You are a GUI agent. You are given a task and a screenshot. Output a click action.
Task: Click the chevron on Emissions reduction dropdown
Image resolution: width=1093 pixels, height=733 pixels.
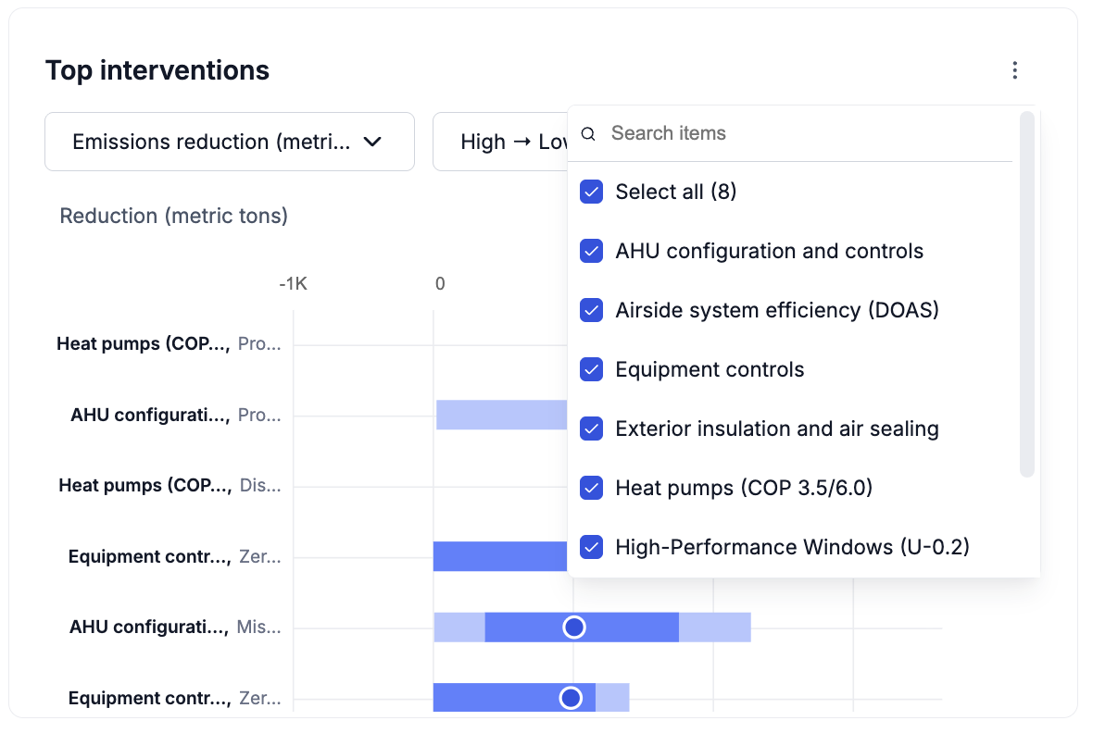click(x=372, y=142)
